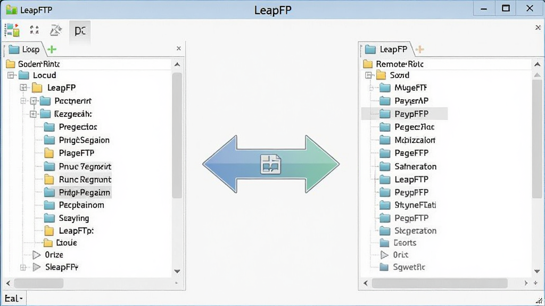
Task: Select the highlighted Pridgr-Pegainn folder
Action: [x=77, y=192]
